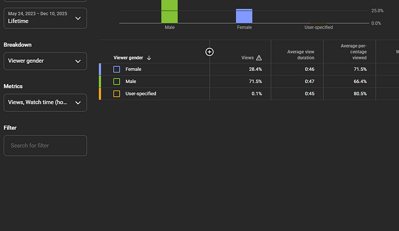Click the 80.5% average percentage viewed value
This screenshot has width=399, height=231.
[x=360, y=94]
